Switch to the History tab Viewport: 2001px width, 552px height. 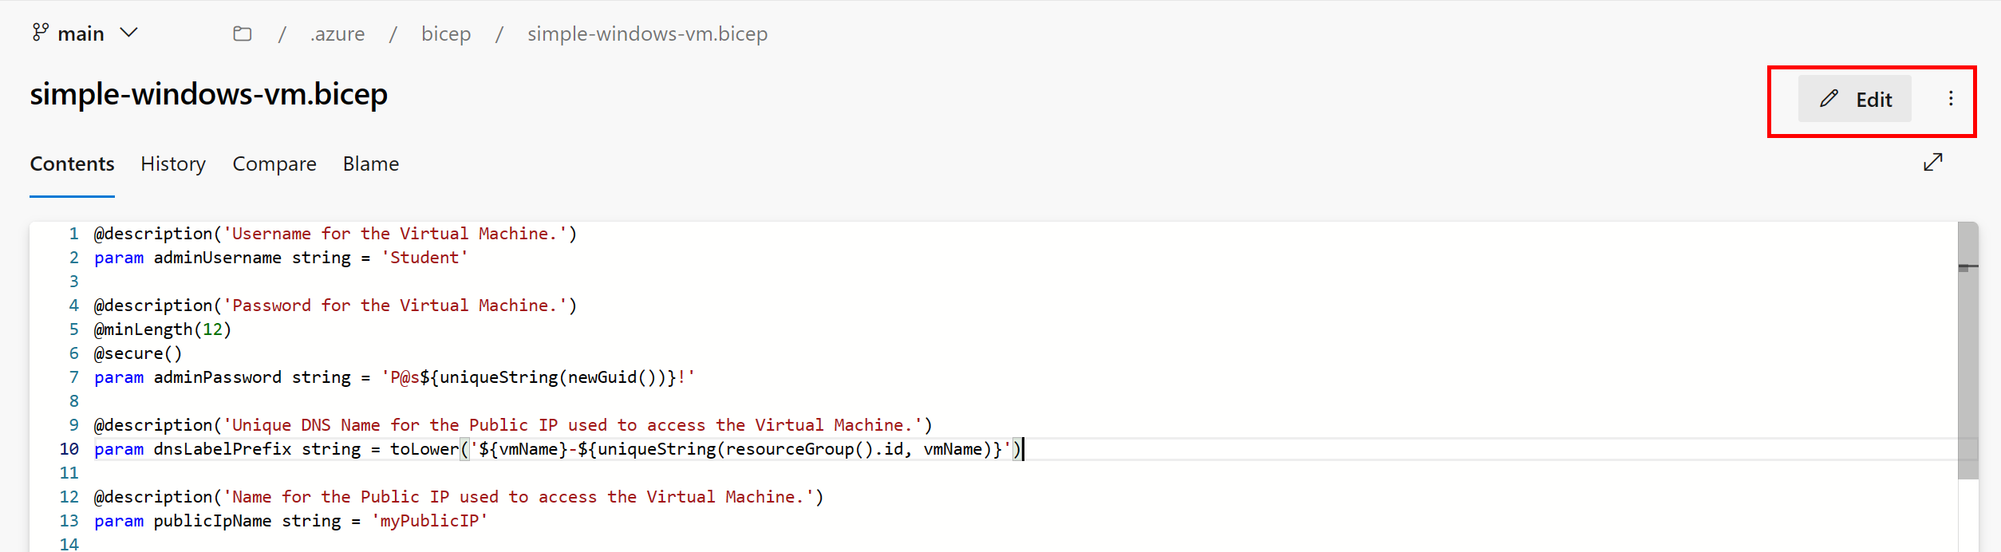tap(173, 164)
